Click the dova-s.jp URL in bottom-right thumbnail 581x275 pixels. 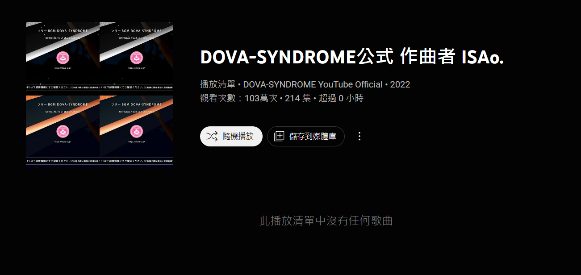[x=137, y=142]
